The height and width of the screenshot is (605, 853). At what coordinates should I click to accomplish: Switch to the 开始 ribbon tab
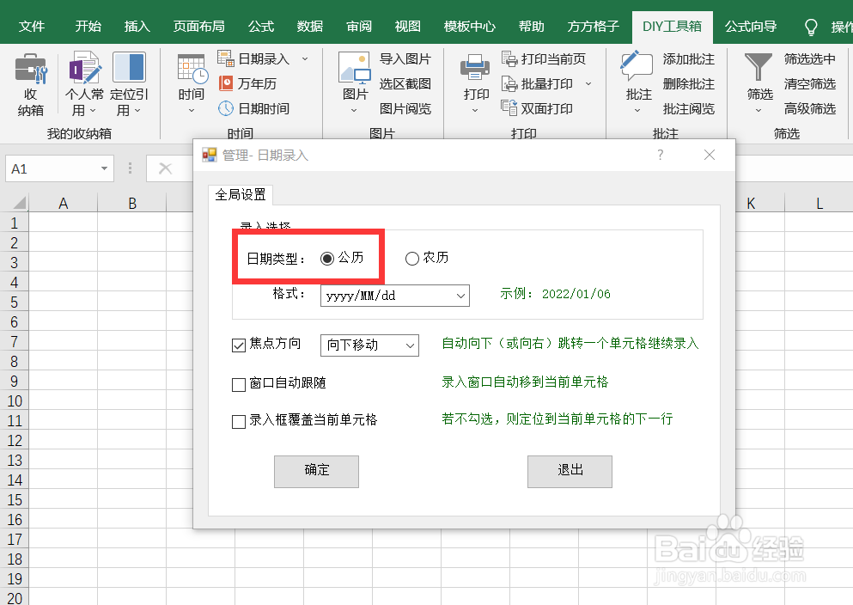click(87, 26)
